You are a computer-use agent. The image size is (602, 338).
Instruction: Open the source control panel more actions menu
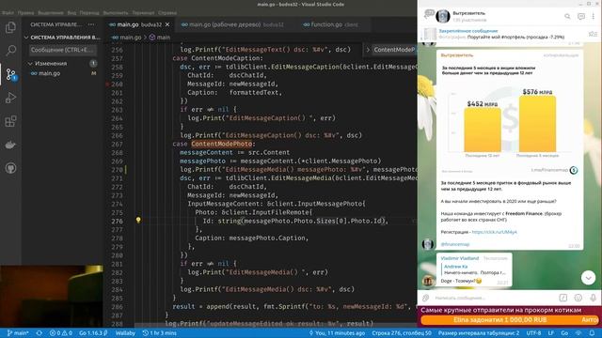[x=91, y=24]
